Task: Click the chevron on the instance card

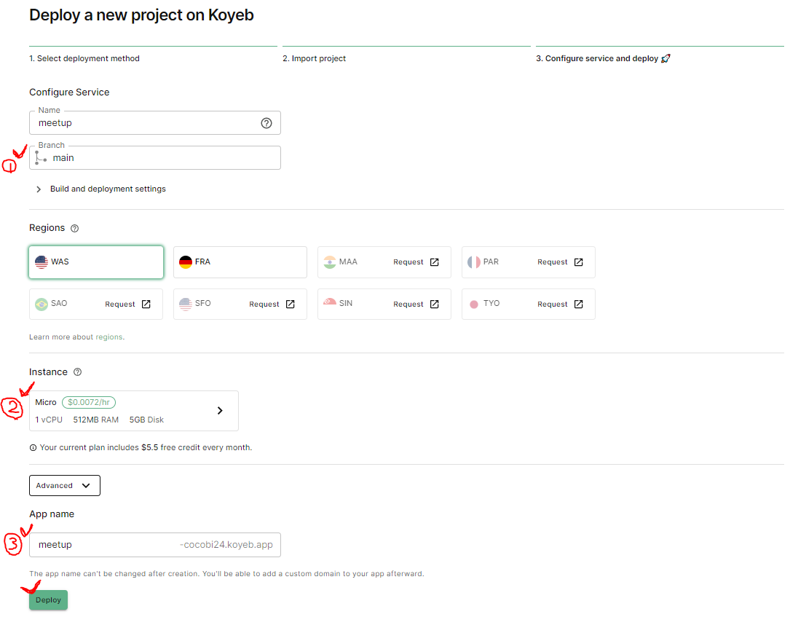Action: tap(220, 411)
